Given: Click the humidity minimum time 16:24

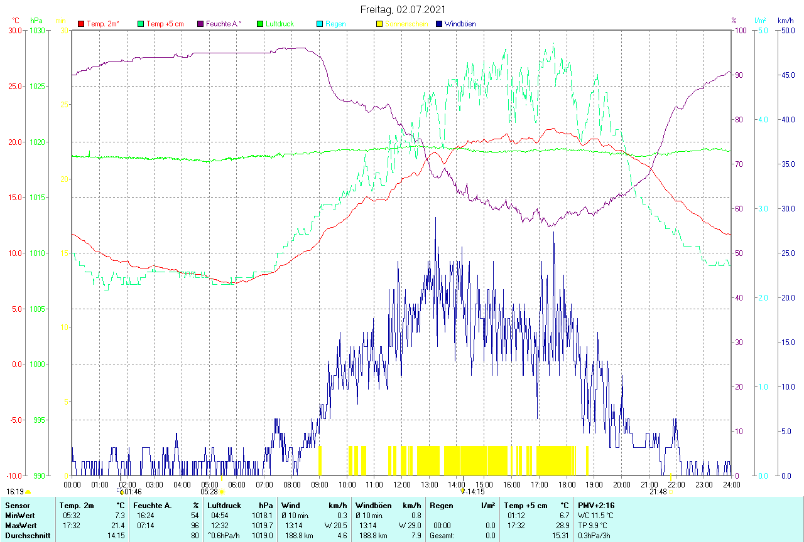Looking at the screenshot, I should click(x=145, y=515).
